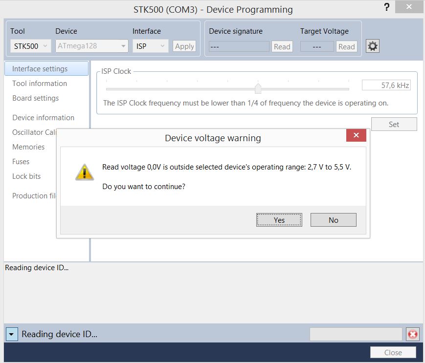Read the device signature
Image resolution: width=425 pixels, height=363 pixels.
click(x=282, y=46)
